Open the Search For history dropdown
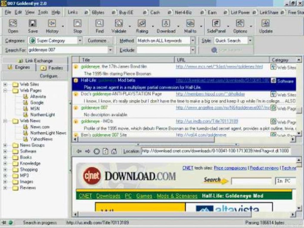This screenshot has height=228, width=304. (x=110, y=50)
